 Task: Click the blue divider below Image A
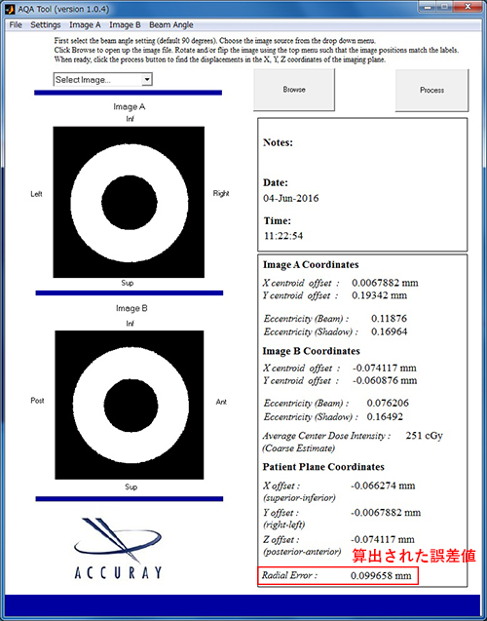point(130,293)
